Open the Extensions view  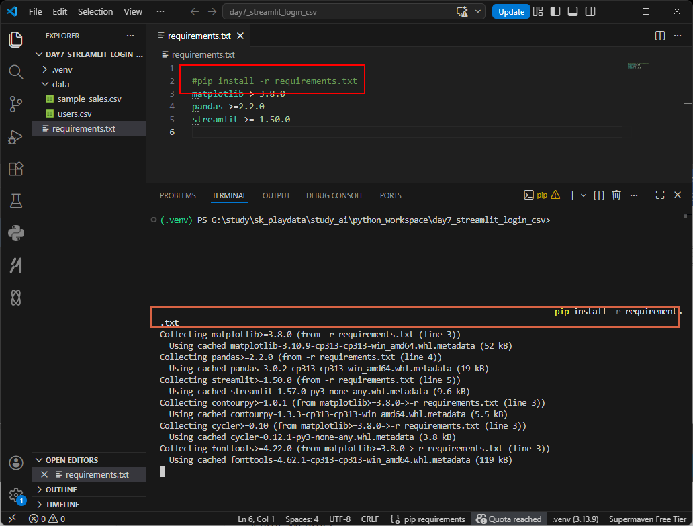click(x=16, y=169)
